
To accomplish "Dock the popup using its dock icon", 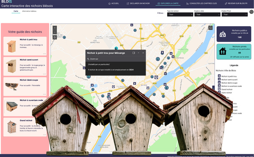I will pyautogui.click(x=134, y=53).
